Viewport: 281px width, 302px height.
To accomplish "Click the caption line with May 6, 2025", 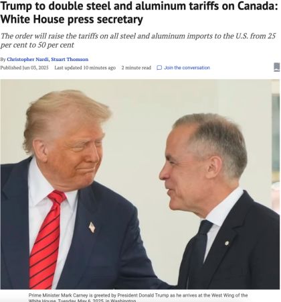I will click(x=82, y=301).
